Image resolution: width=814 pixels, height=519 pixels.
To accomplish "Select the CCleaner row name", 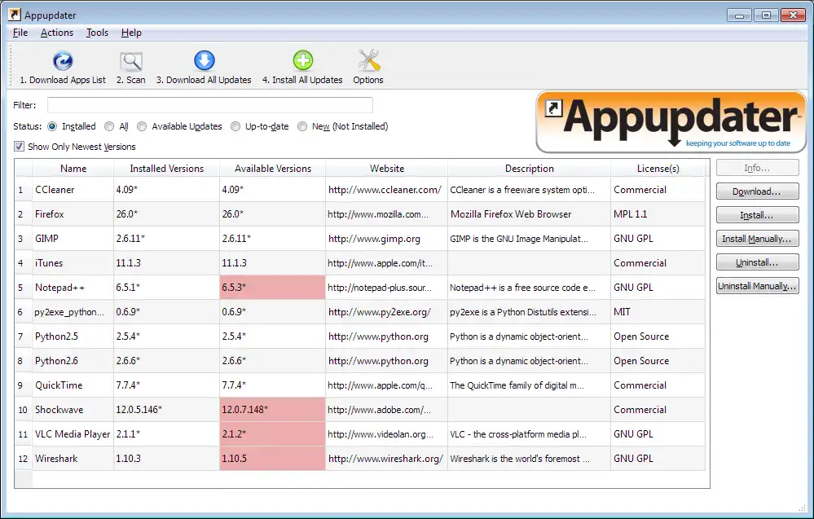I will click(55, 190).
